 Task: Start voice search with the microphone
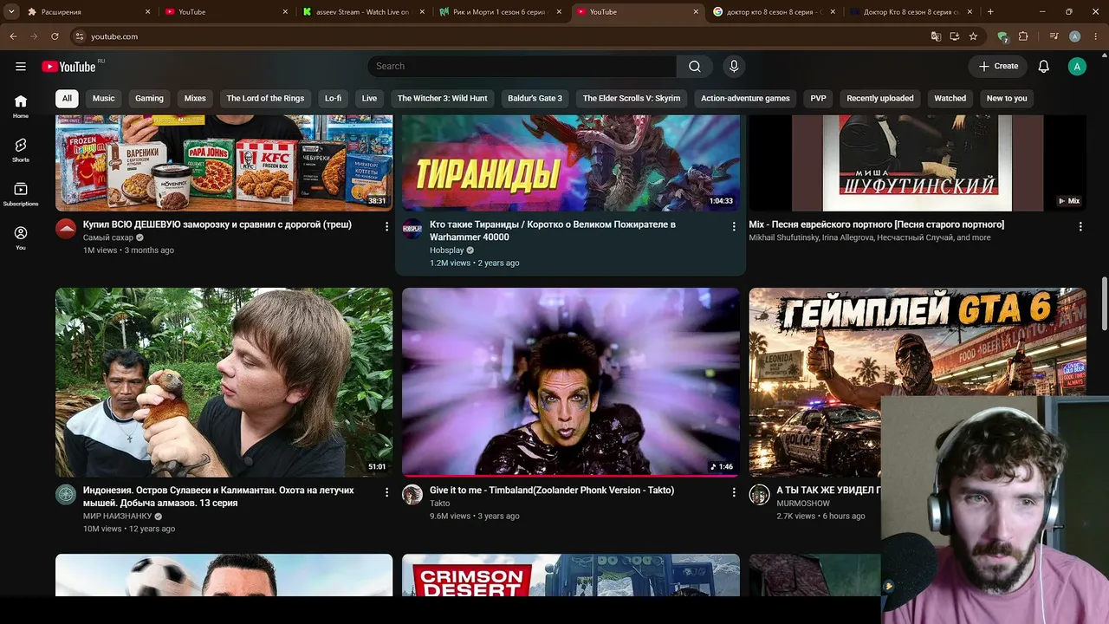coord(734,67)
